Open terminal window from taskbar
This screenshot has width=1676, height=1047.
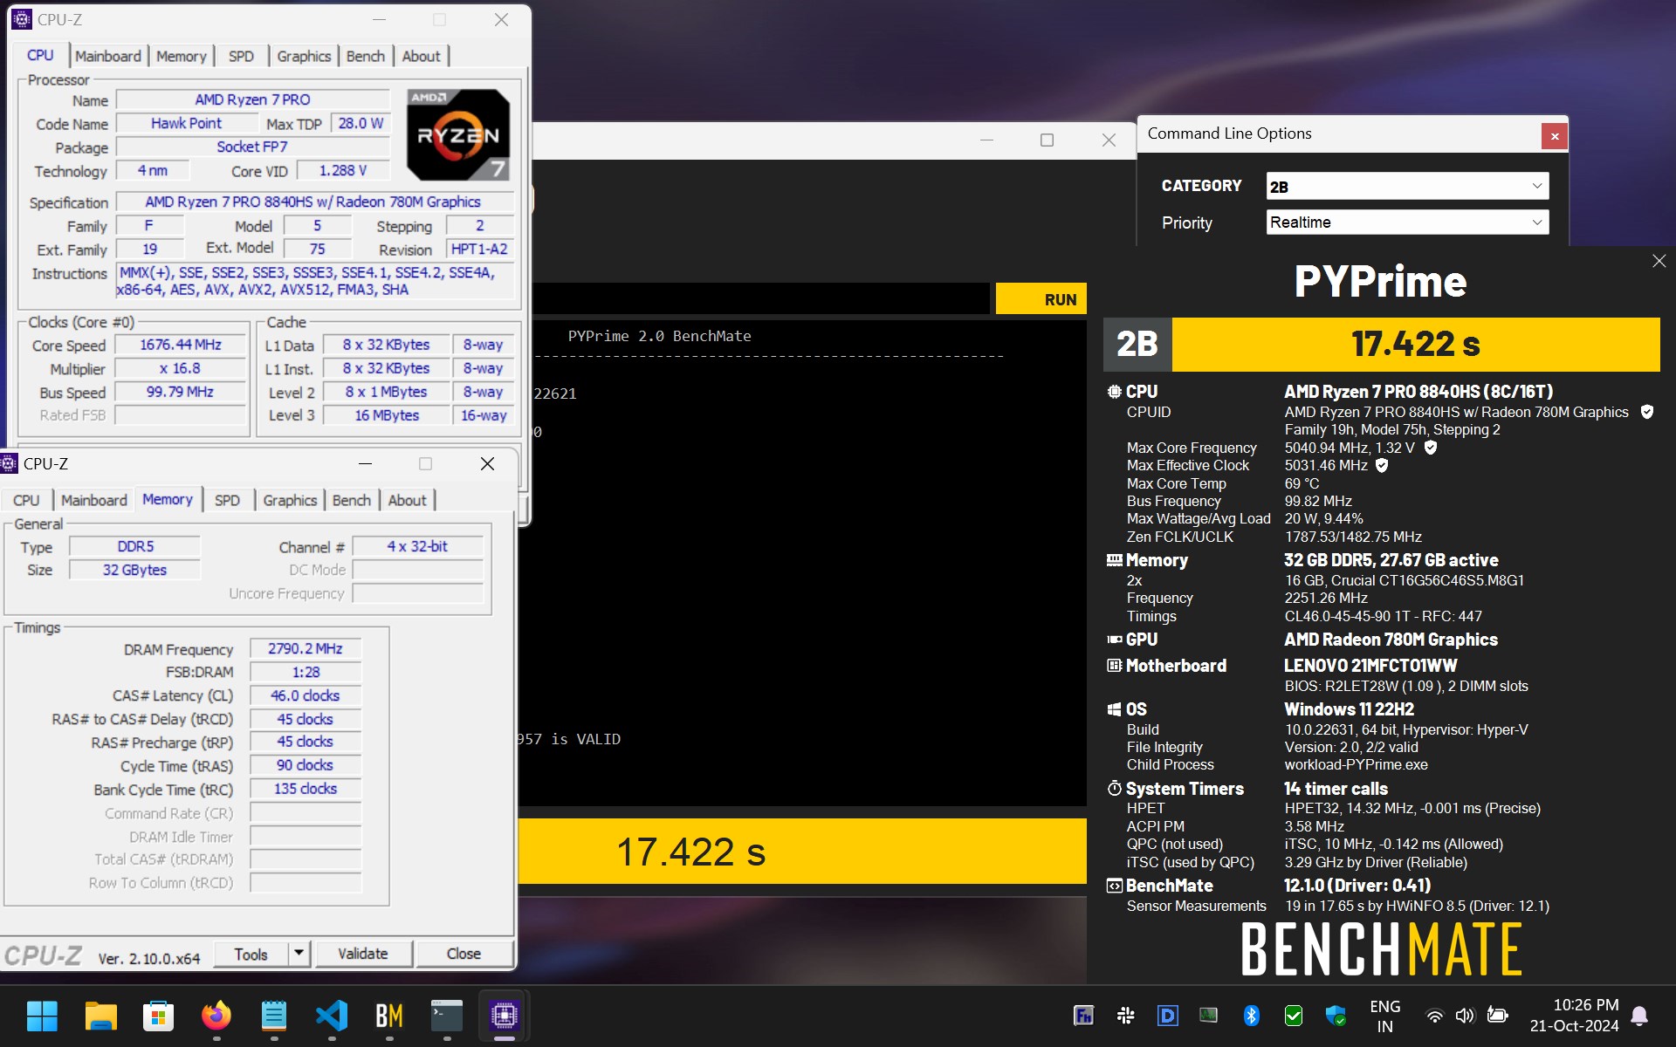coord(447,1016)
